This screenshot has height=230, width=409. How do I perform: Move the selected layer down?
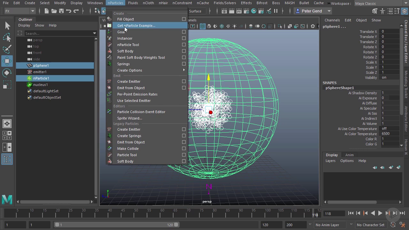(x=382, y=167)
